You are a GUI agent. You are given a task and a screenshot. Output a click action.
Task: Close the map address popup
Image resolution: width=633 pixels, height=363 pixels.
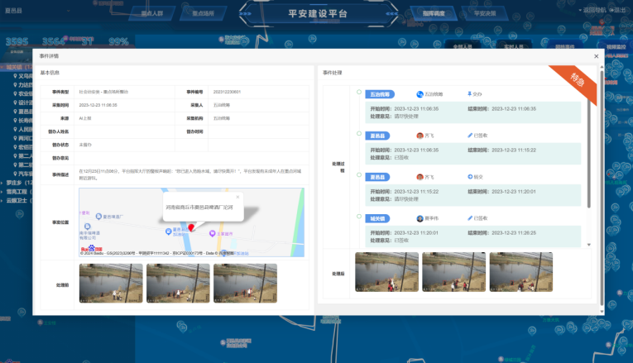pos(237,197)
